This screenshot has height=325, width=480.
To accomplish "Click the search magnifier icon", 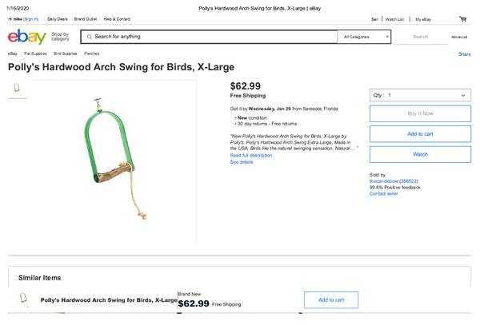I will tap(88, 37).
